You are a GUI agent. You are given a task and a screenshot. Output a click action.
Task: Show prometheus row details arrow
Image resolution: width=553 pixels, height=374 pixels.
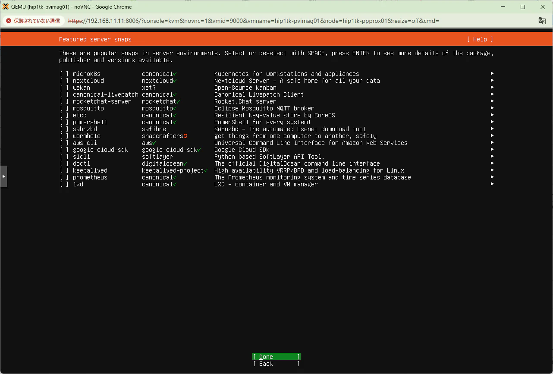tap(492, 177)
